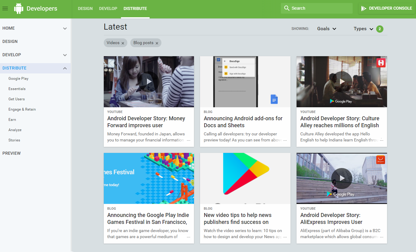Image resolution: width=416 pixels, height=252 pixels.
Task: Collapse the DISTRIBUTE section in the sidebar
Action: 65,68
